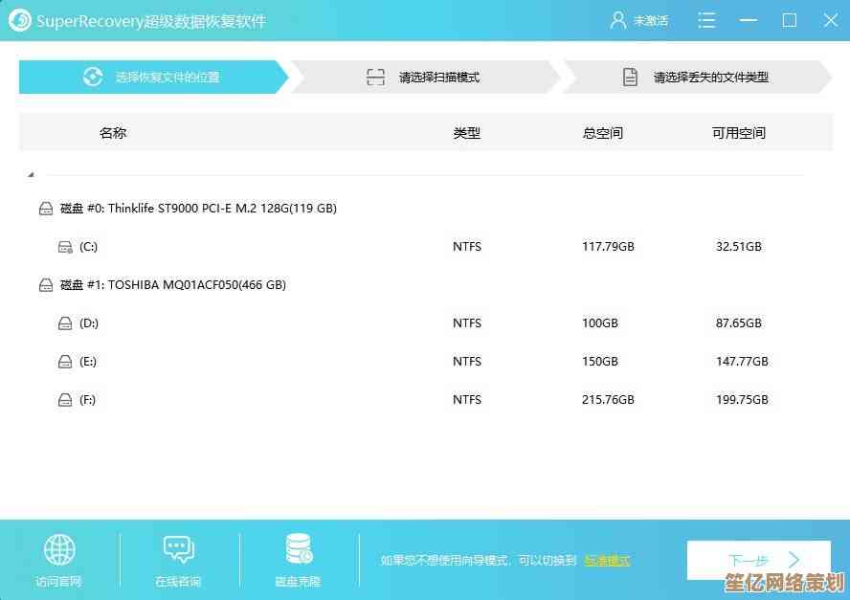
Task: Open the hamburger menu in title bar
Action: point(706,20)
